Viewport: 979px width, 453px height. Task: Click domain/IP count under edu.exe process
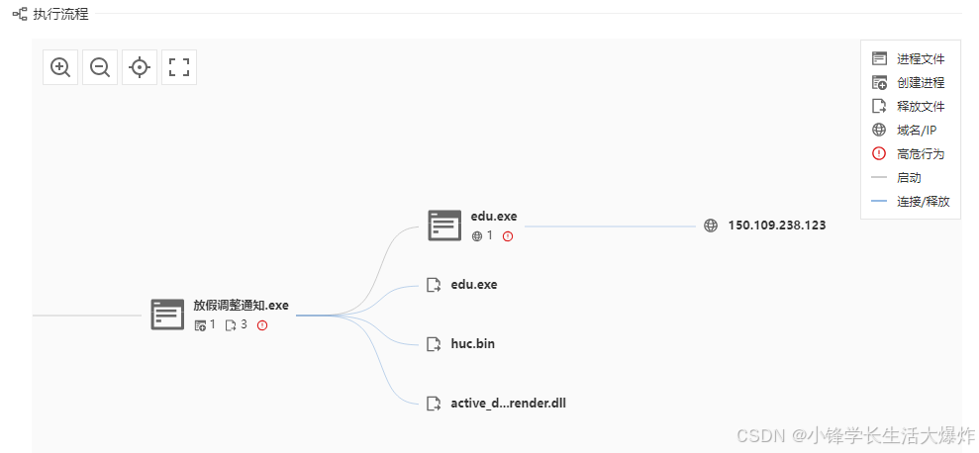(x=482, y=235)
